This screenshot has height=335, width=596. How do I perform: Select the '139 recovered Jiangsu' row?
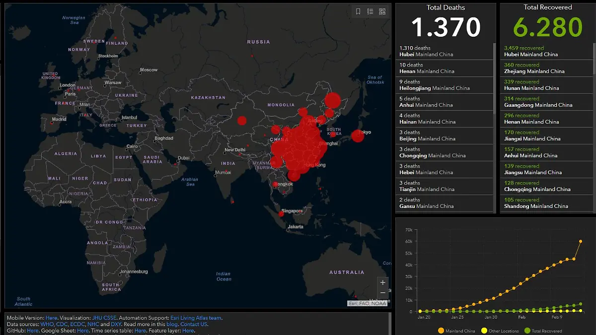(x=546, y=170)
